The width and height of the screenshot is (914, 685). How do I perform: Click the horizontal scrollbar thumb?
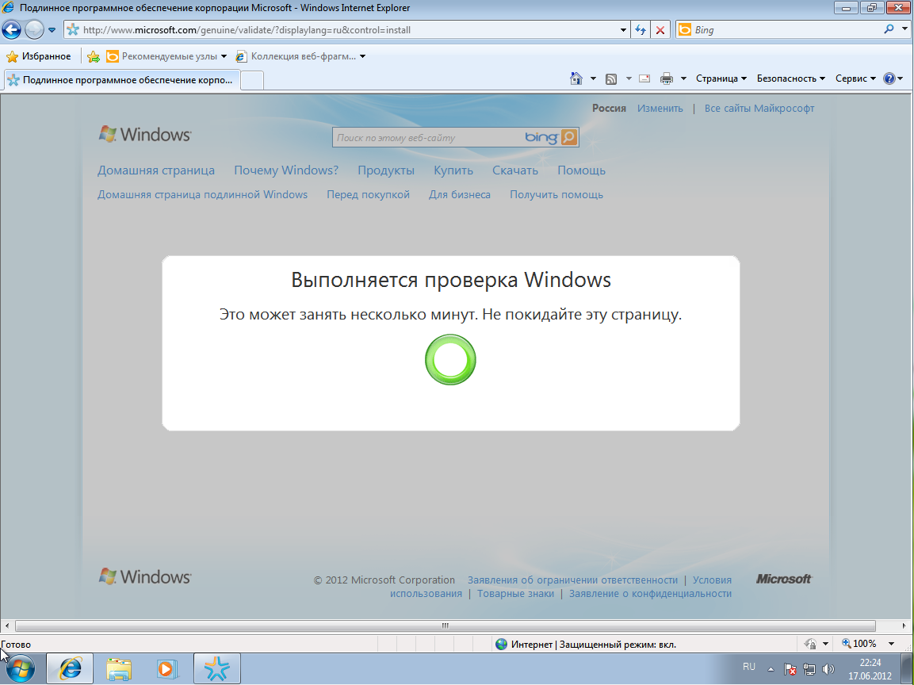[x=446, y=626]
